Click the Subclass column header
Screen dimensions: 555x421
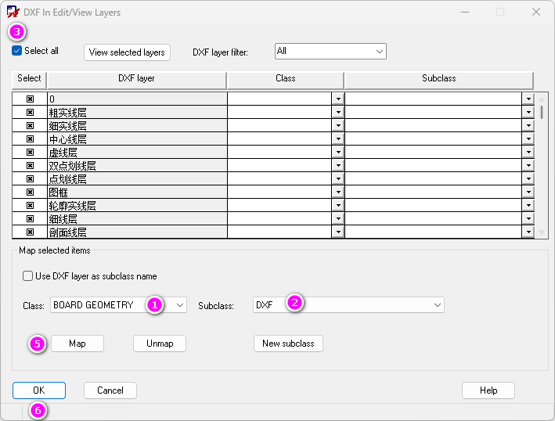tap(439, 80)
